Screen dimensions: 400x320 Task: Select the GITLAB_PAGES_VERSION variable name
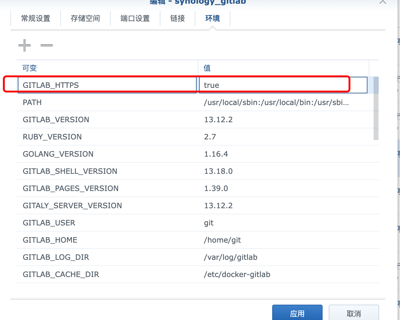[x=71, y=188]
